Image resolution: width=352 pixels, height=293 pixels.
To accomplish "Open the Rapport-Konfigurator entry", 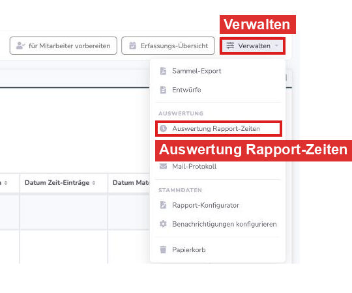I will 218,205.
